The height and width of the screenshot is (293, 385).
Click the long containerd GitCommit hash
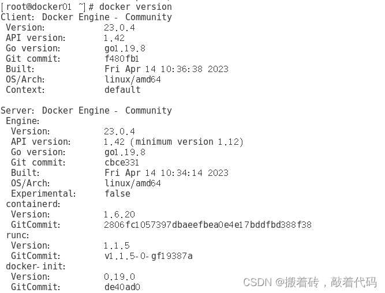[x=208, y=225]
